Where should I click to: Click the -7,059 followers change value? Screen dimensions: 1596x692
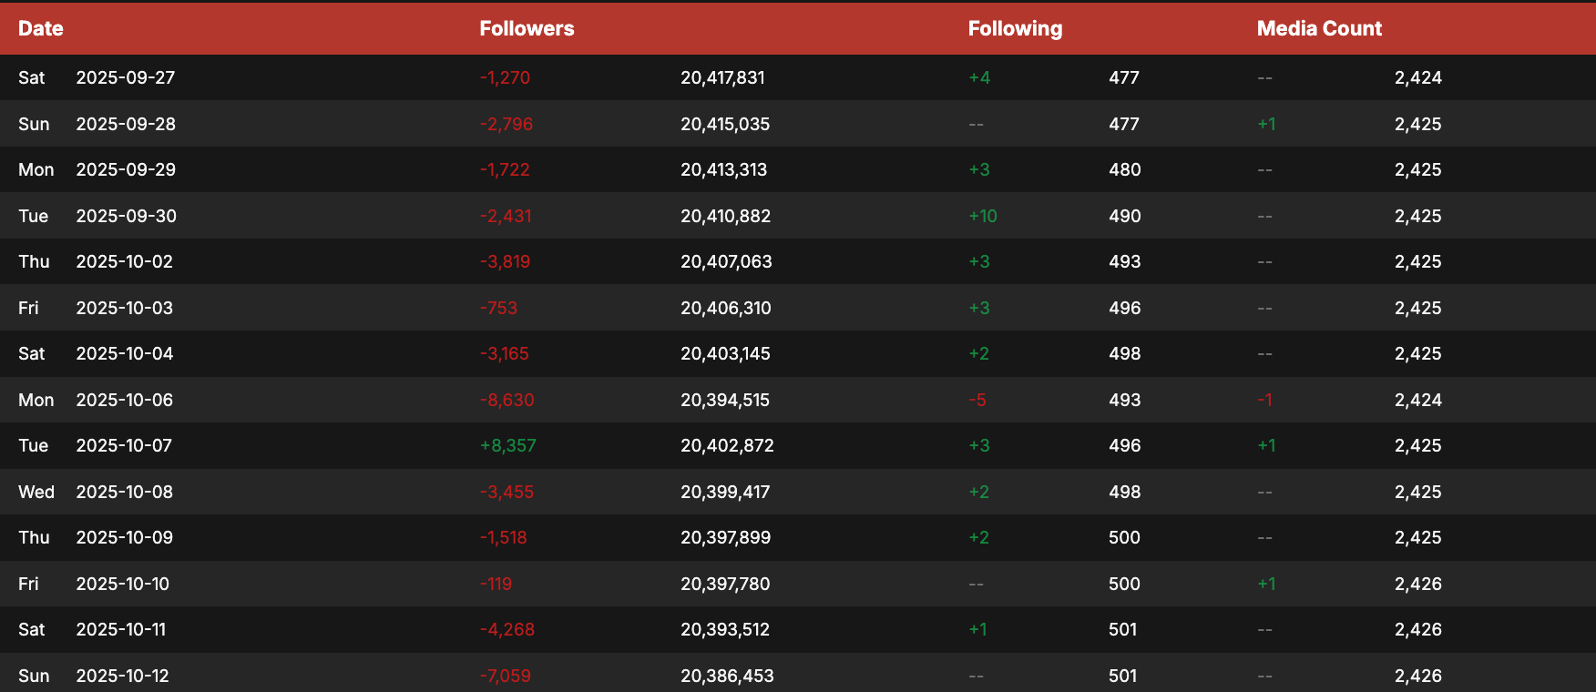pos(505,676)
